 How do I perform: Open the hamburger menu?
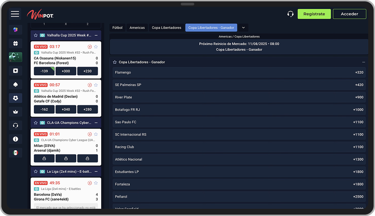tap(15, 14)
